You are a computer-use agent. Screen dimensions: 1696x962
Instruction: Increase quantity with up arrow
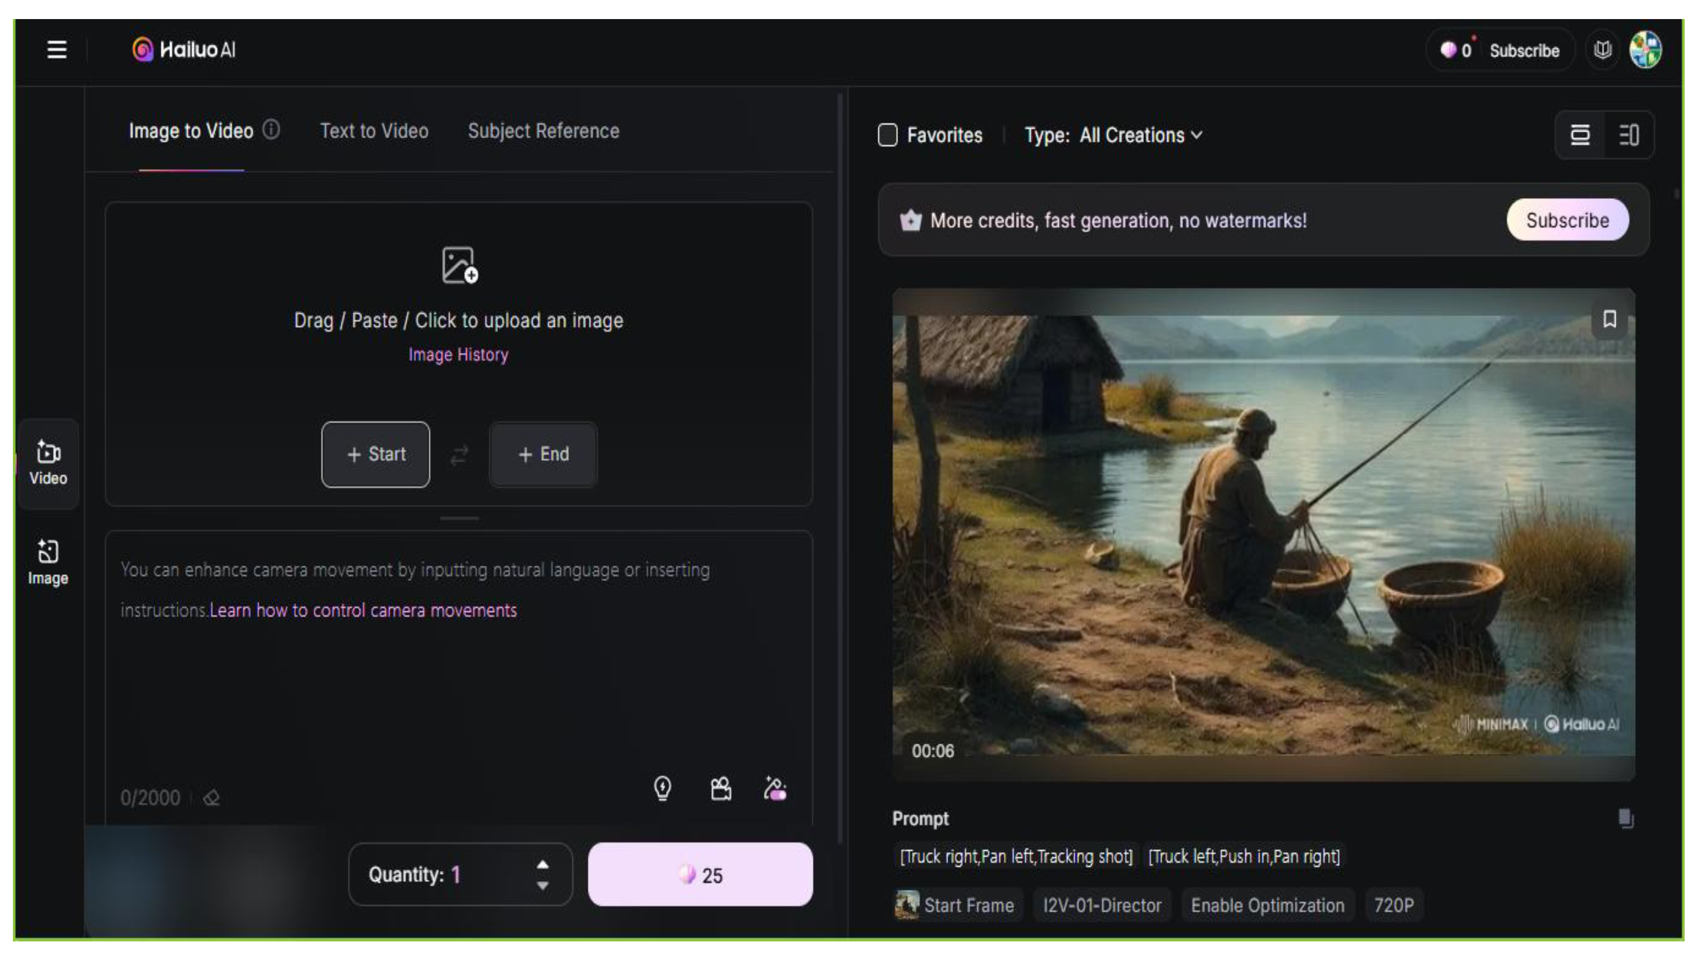point(542,865)
